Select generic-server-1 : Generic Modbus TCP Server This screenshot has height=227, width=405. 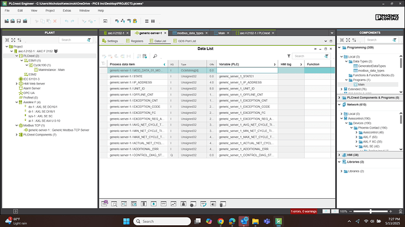pos(59,130)
